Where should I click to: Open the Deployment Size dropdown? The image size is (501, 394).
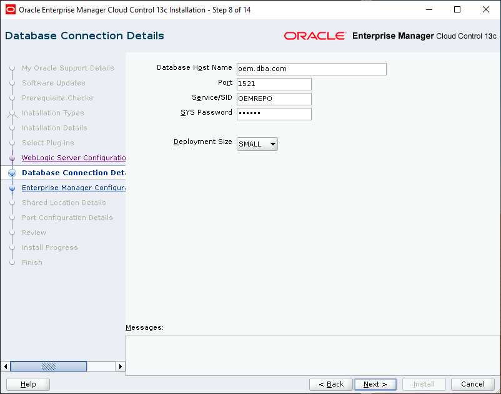257,144
